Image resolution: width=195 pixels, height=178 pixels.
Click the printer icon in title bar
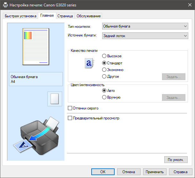coord(5,5)
